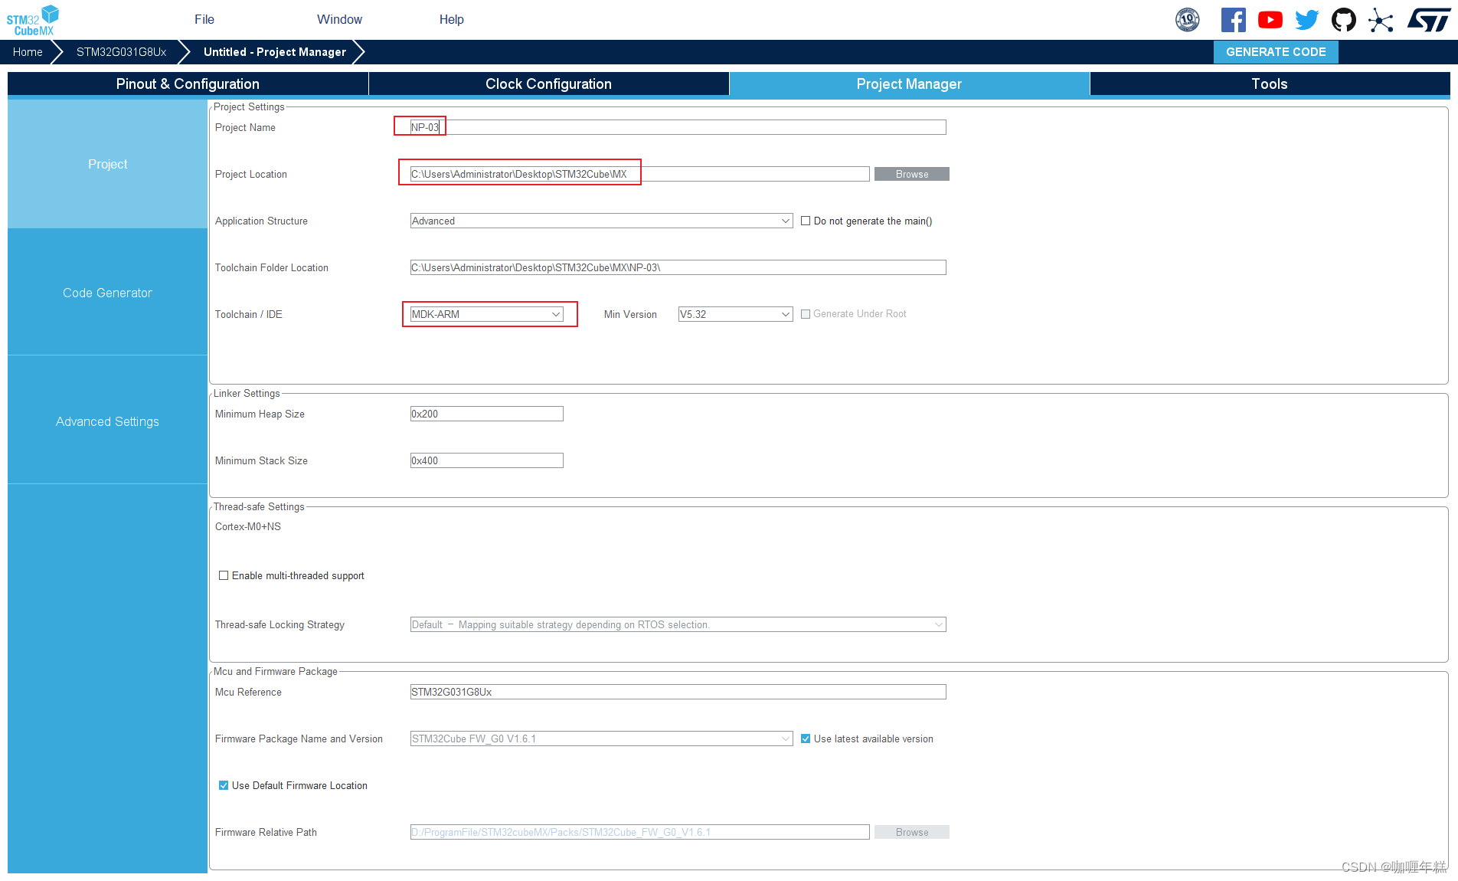The width and height of the screenshot is (1458, 881).
Task: Open the 10th anniversary badge icon
Action: tap(1188, 20)
